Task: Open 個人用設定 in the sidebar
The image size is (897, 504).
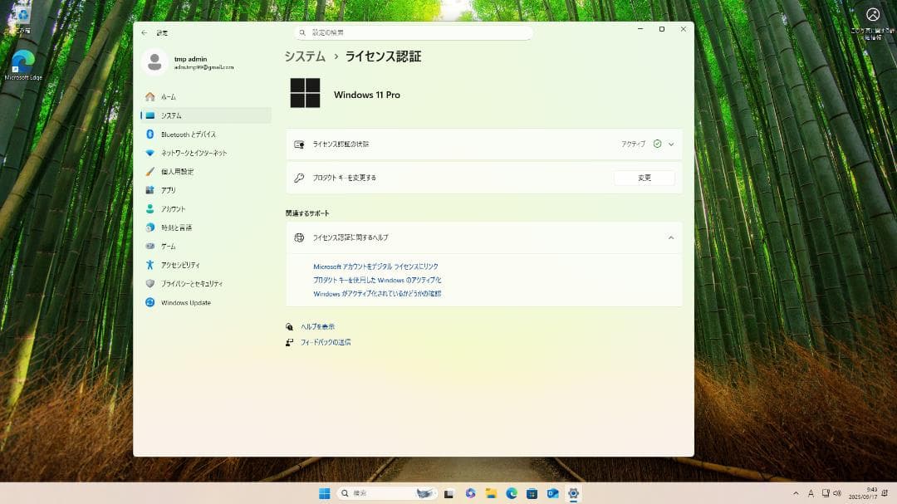Action: [176, 171]
